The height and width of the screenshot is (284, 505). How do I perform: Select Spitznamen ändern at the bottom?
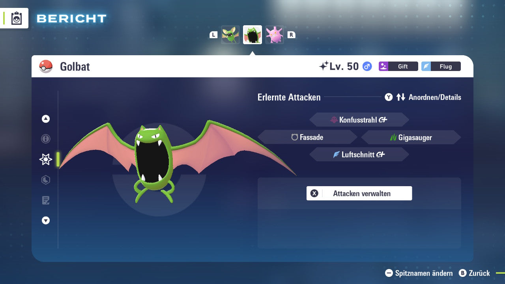pyautogui.click(x=420, y=273)
